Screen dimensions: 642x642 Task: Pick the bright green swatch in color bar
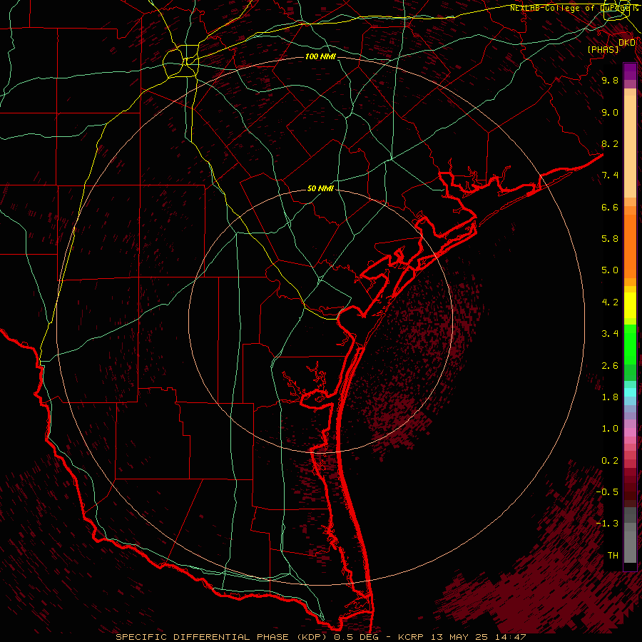click(630, 345)
